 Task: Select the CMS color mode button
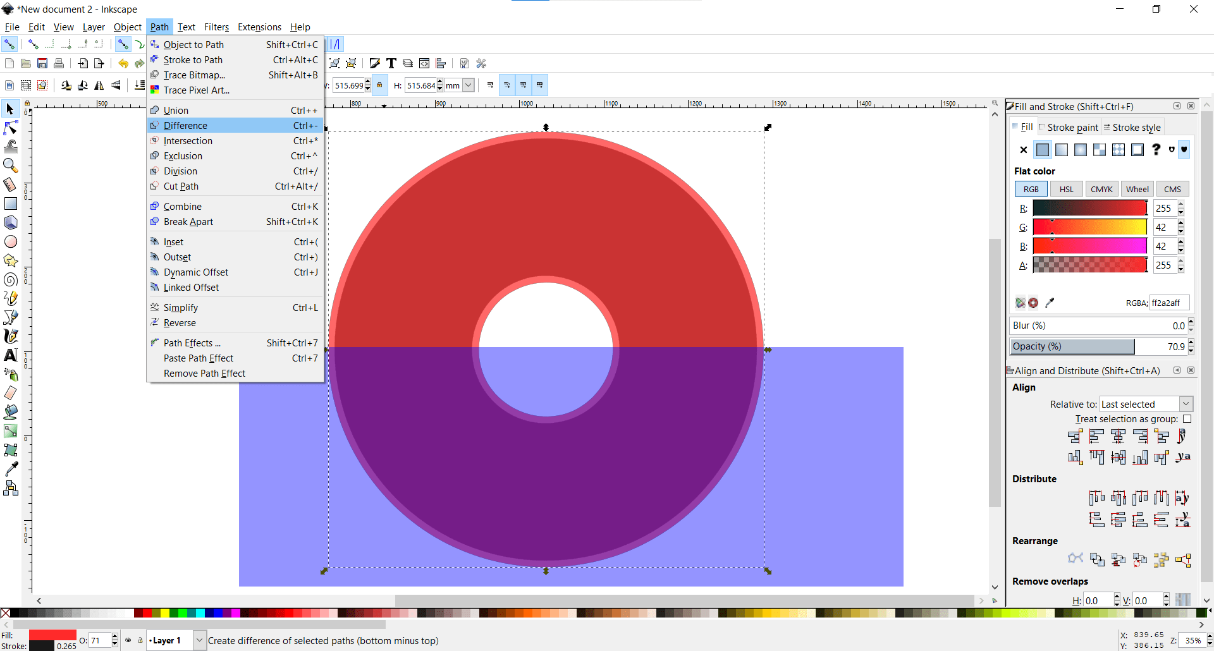tap(1172, 189)
